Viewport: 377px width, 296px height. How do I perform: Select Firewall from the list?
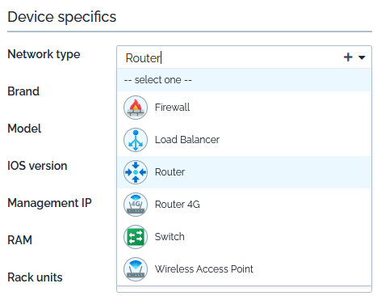244,108
